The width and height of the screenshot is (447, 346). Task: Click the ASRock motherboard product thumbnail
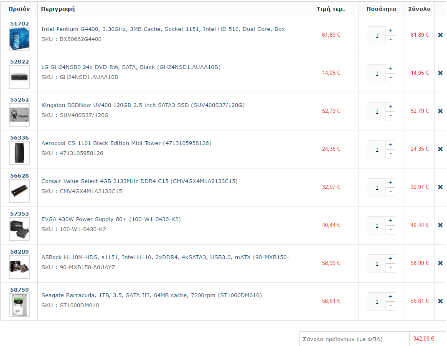tap(19, 267)
